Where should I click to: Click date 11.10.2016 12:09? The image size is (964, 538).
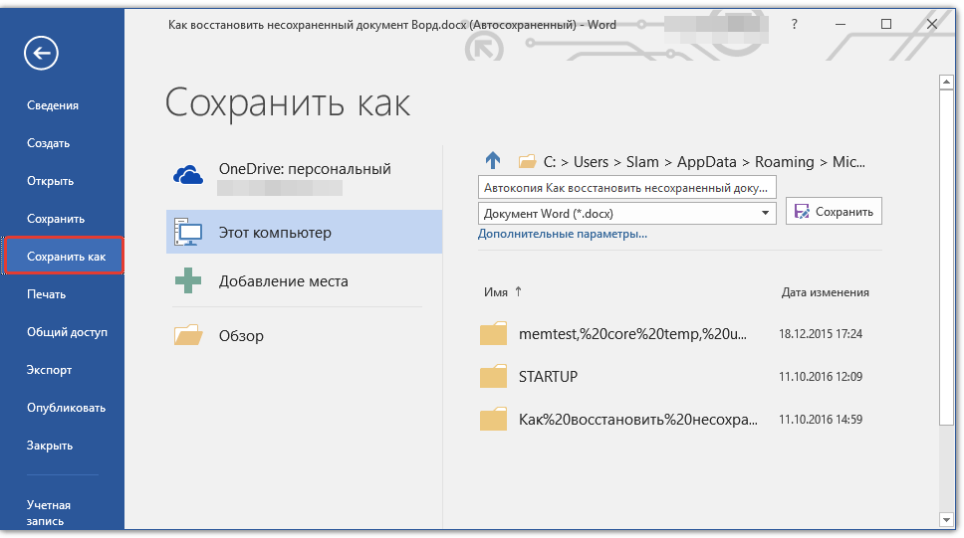[821, 376]
